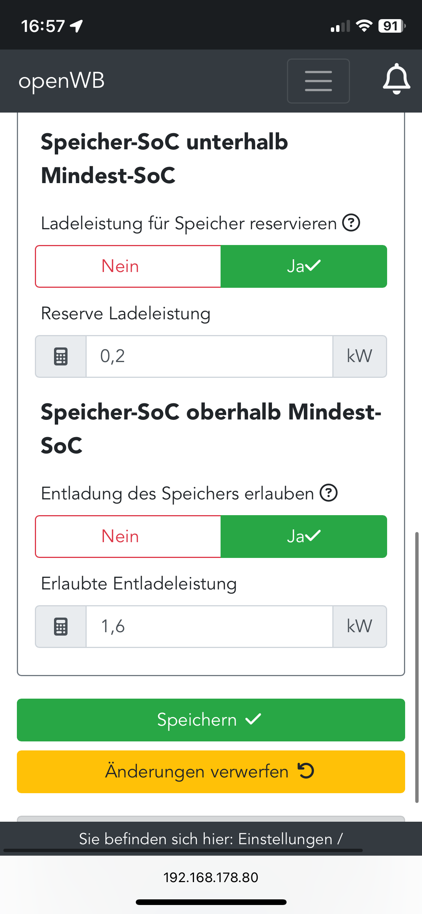
Task: Tap the openWB brand title
Action: coord(62,81)
